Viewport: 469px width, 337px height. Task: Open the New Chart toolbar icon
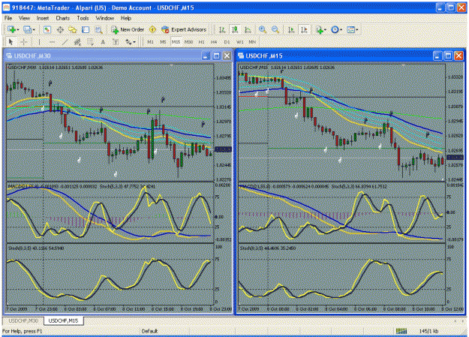12,29
